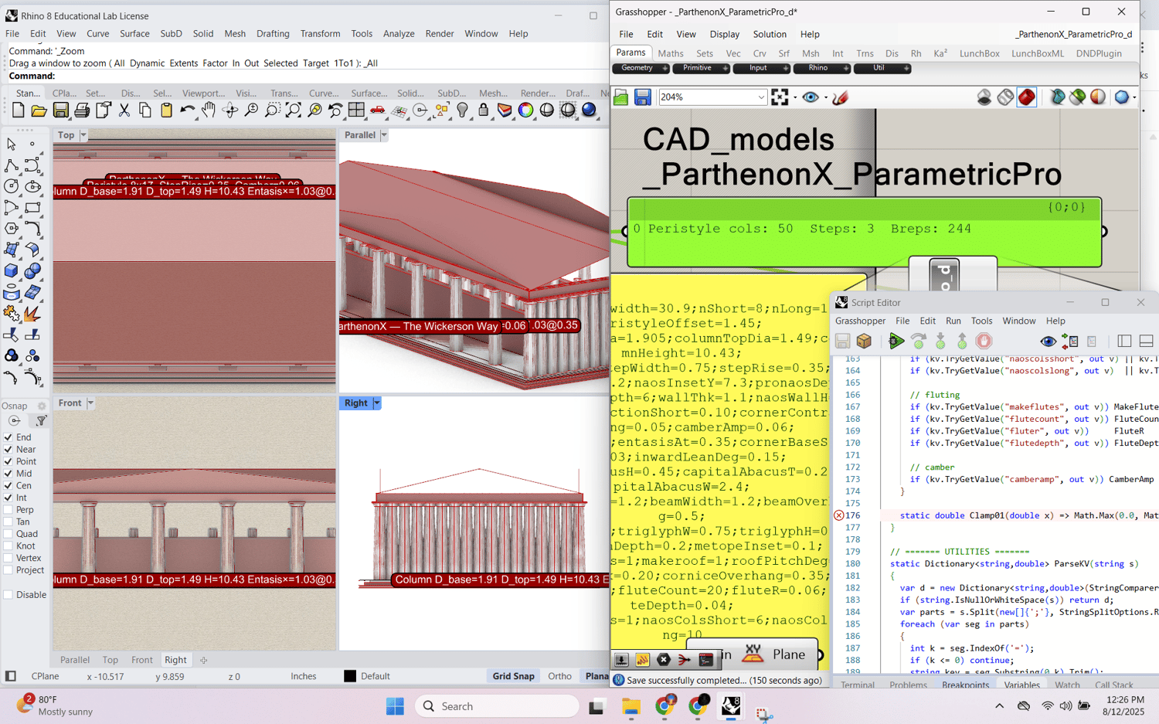Open the Transform menu in Rhino
The image size is (1159, 724).
click(320, 34)
